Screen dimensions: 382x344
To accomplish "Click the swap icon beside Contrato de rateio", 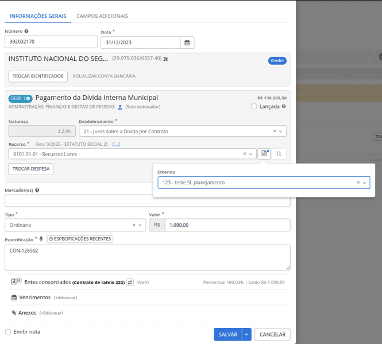I will click(130, 282).
